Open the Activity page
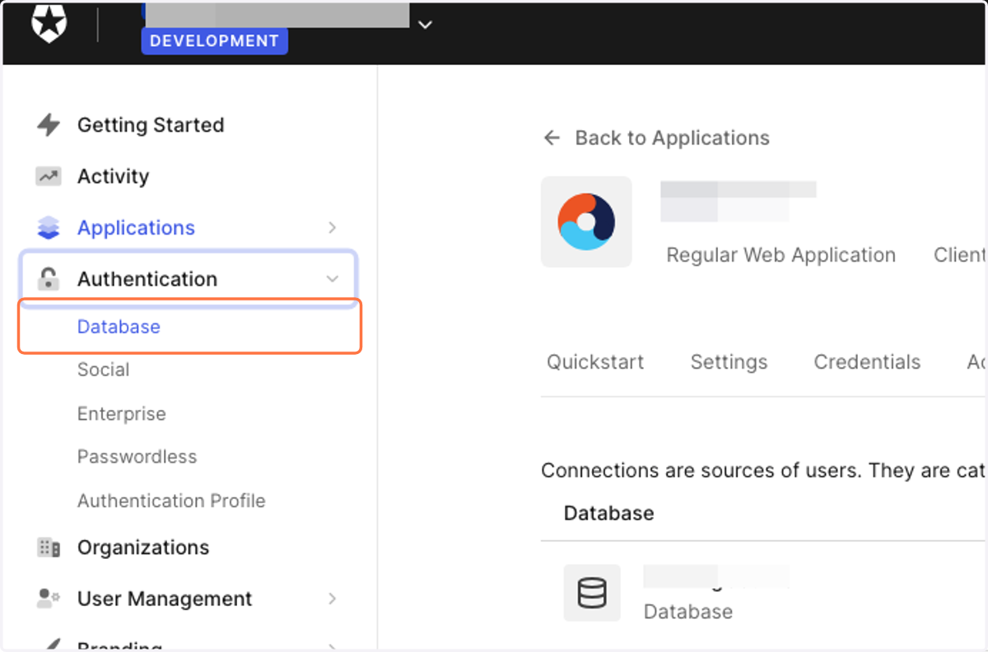 (x=113, y=176)
